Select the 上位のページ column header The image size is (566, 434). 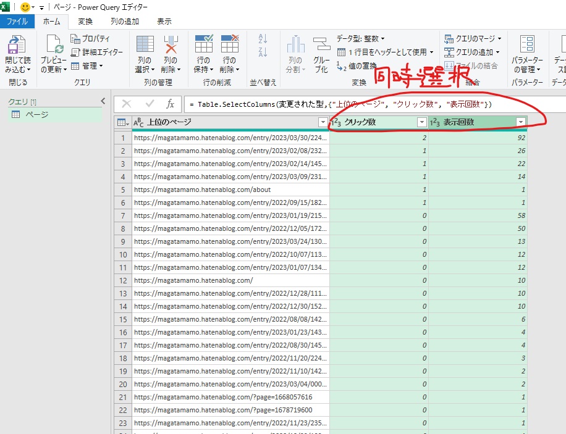click(x=230, y=122)
